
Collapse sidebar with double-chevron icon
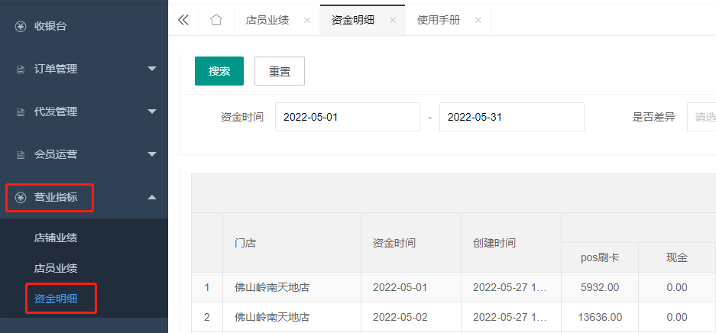point(183,20)
